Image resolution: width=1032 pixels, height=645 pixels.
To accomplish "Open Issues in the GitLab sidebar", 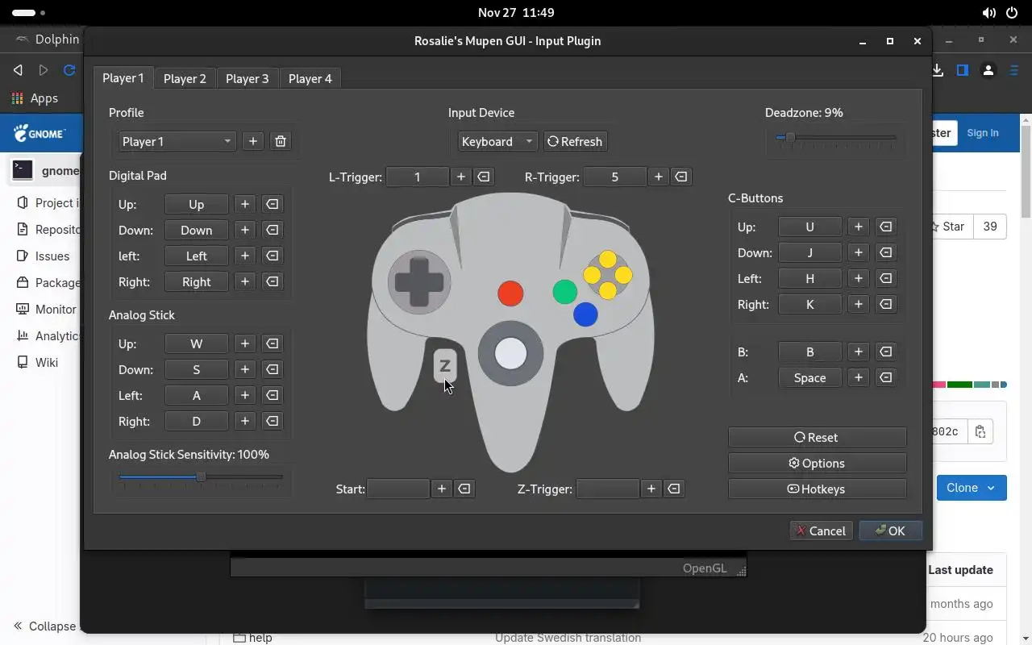I will pyautogui.click(x=52, y=256).
